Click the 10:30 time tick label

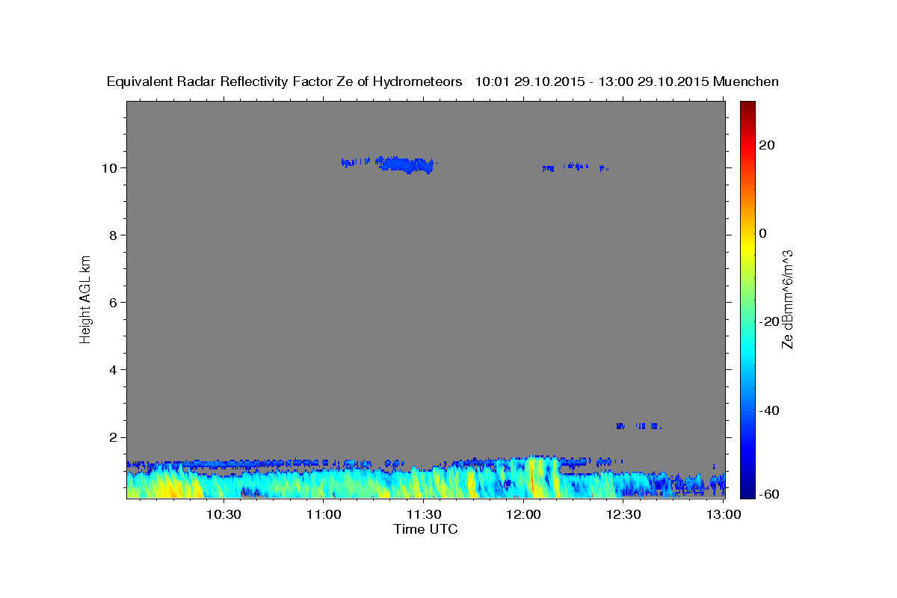point(224,514)
